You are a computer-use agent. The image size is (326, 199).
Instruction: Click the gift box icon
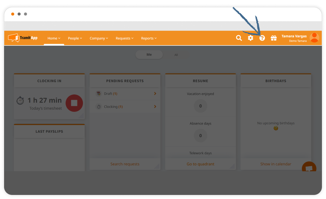click(274, 38)
